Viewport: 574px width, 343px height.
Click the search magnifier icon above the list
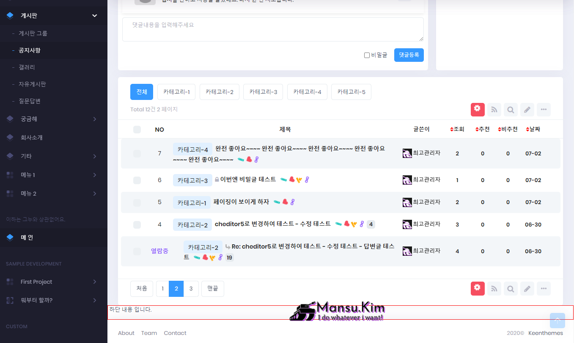click(511, 110)
